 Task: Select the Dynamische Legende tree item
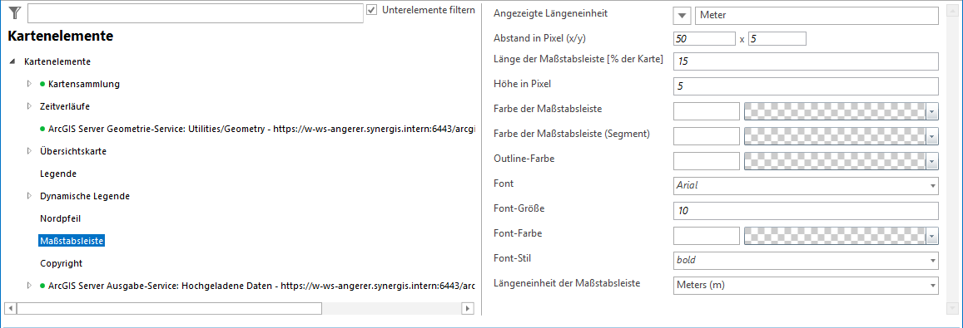point(85,196)
